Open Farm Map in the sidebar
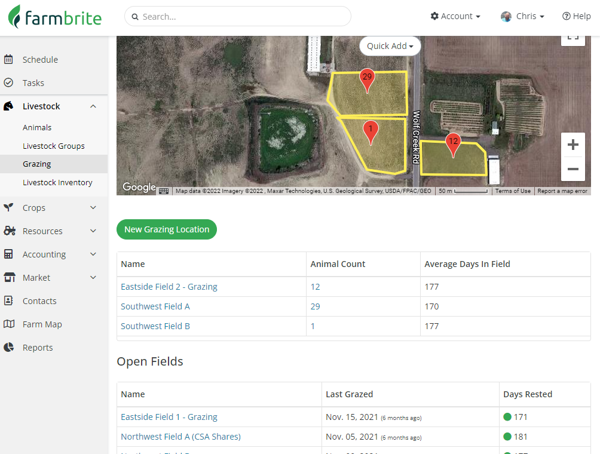This screenshot has width=600, height=454. (x=42, y=324)
